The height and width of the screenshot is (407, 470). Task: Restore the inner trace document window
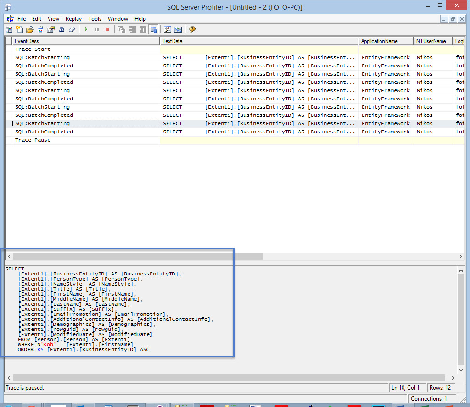(453, 19)
